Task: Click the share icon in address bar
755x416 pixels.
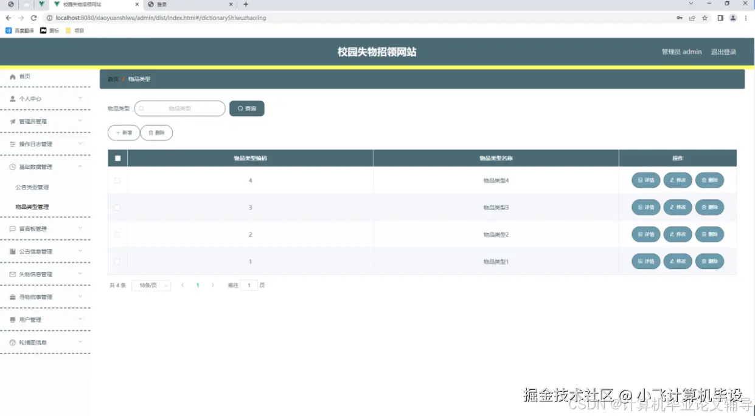Action: pos(692,18)
